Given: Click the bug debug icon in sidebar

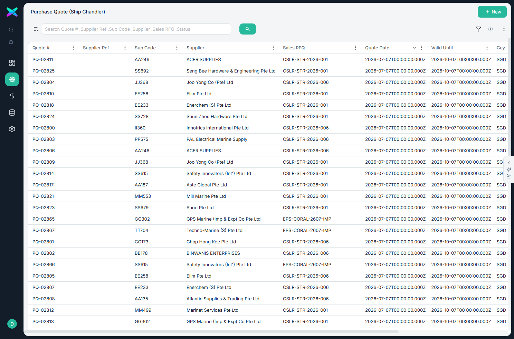Looking at the screenshot, I should click(11, 42).
